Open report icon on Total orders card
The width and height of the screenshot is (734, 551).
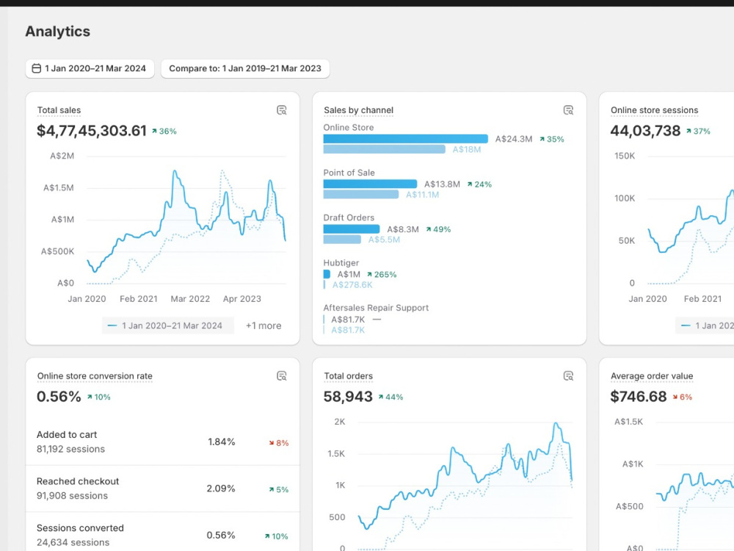pos(568,375)
